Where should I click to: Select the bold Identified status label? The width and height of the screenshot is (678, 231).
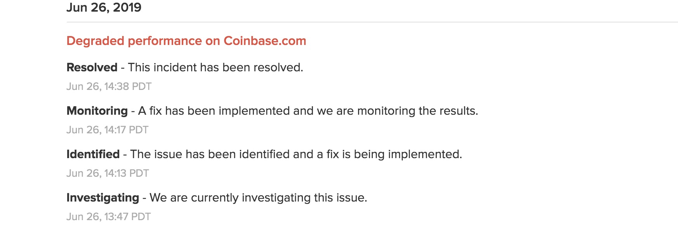pos(93,154)
